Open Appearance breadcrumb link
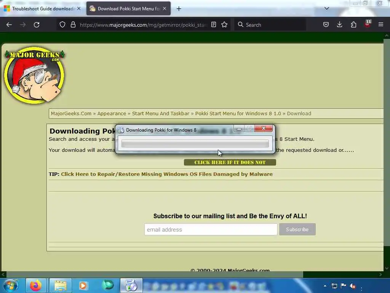The height and width of the screenshot is (293, 390). (x=112, y=114)
